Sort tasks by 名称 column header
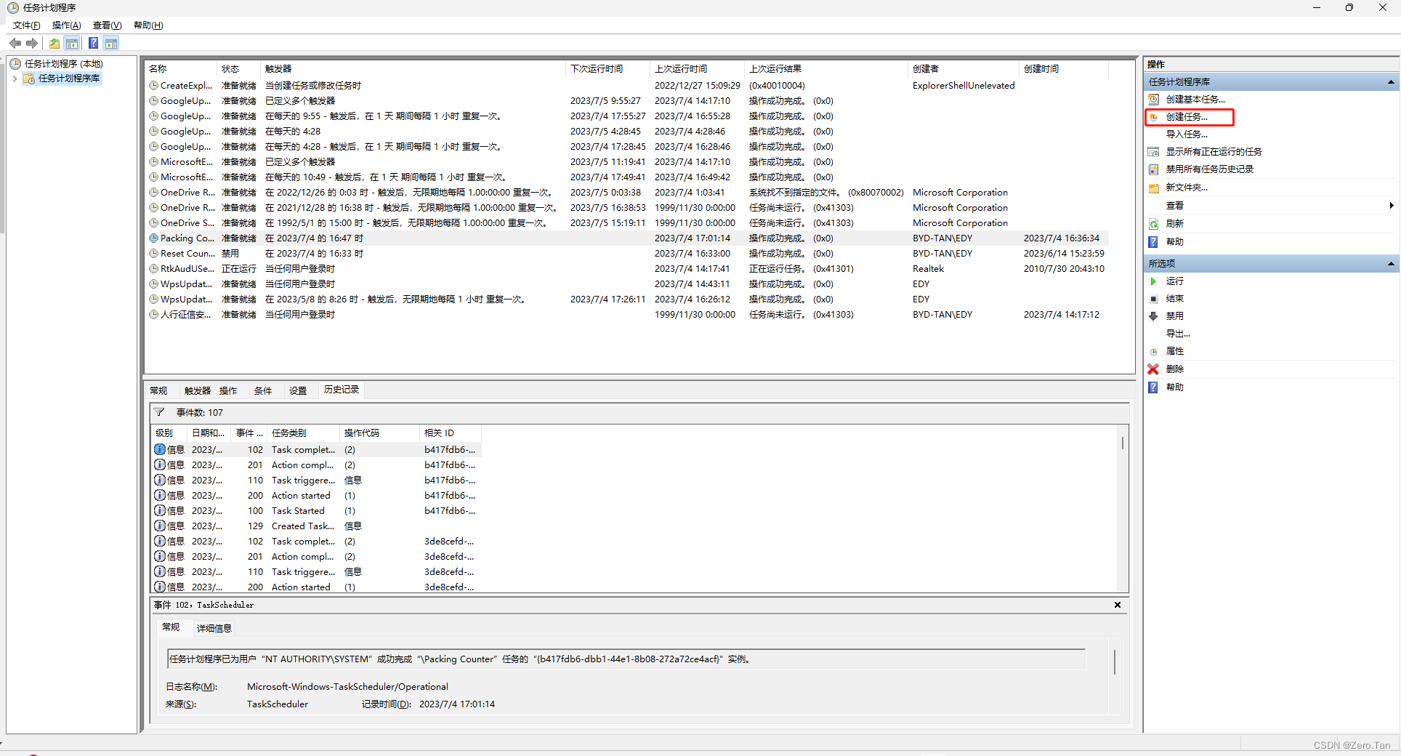 (181, 69)
